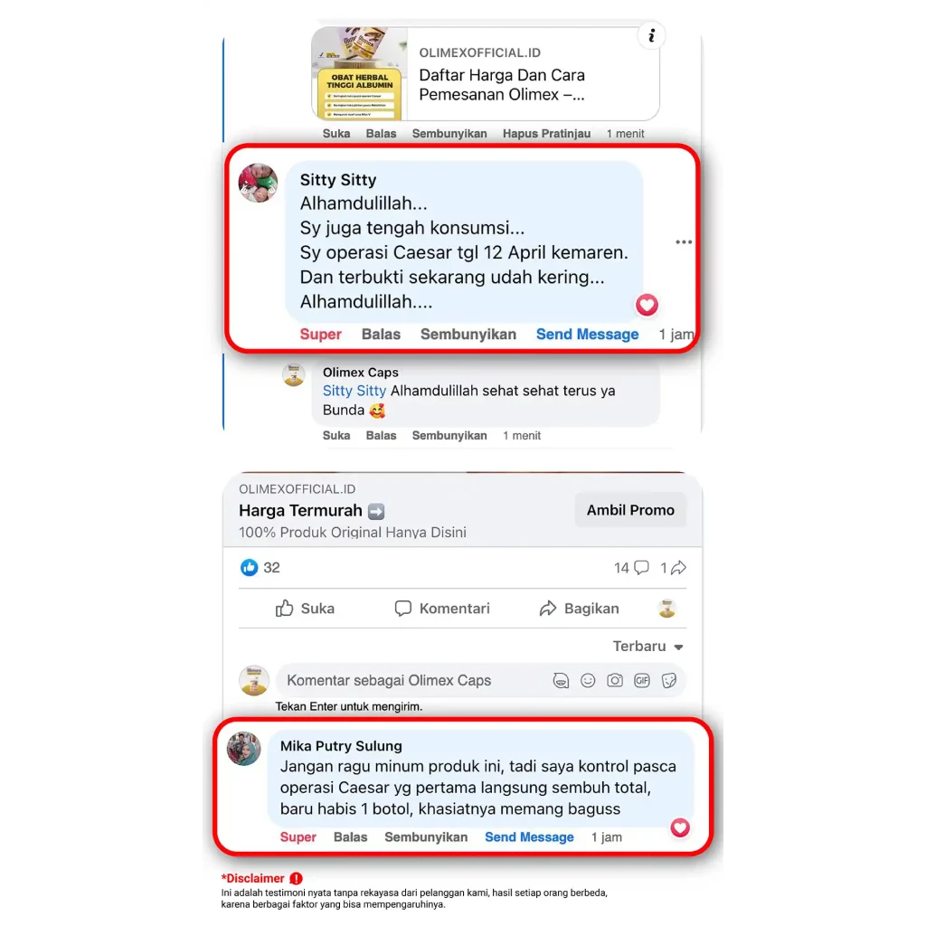This screenshot has height=926, width=926.
Task: Click Send Message under Sitty Sitty comment
Action: pos(587,335)
